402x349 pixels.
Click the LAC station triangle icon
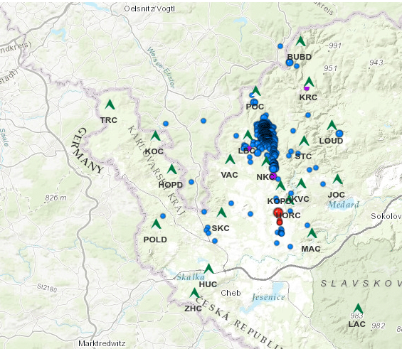point(358,308)
